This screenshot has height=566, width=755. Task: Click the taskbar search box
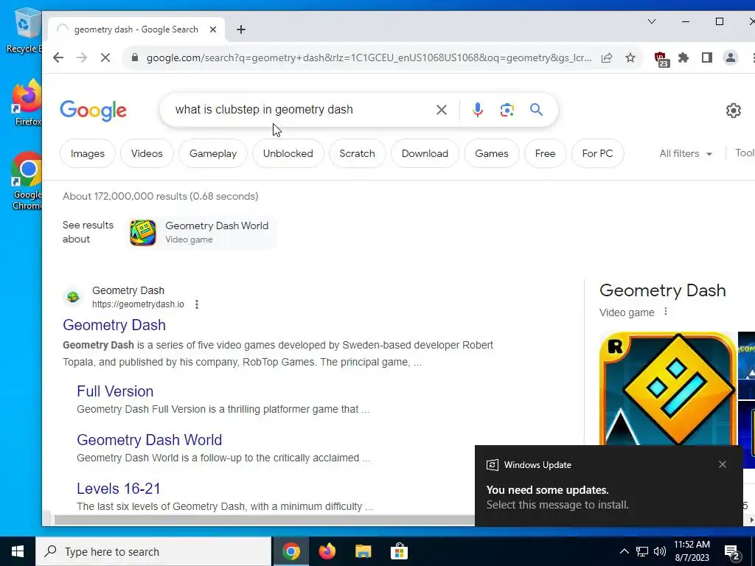click(x=153, y=551)
